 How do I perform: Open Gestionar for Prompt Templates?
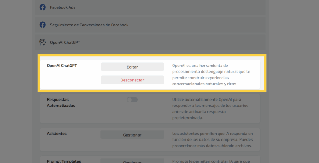pos(132,161)
